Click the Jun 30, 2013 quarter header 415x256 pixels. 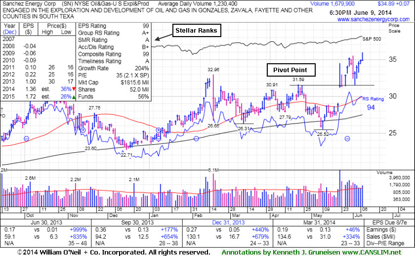46,222
